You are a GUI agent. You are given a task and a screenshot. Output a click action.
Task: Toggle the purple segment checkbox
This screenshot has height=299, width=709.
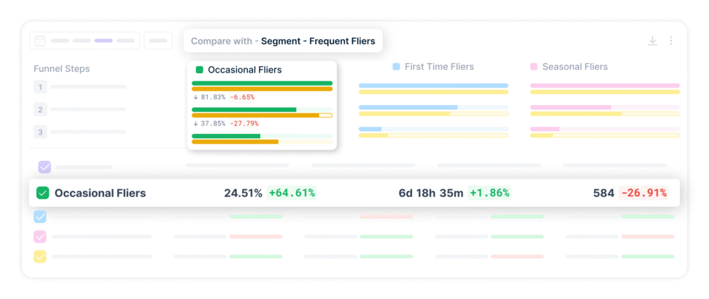pyautogui.click(x=44, y=167)
